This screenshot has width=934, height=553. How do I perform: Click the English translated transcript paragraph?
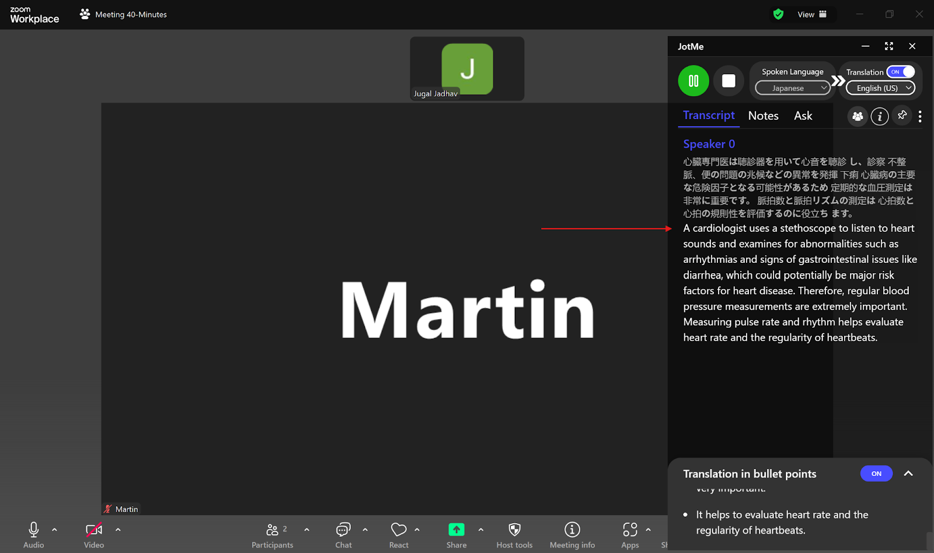pyautogui.click(x=800, y=283)
